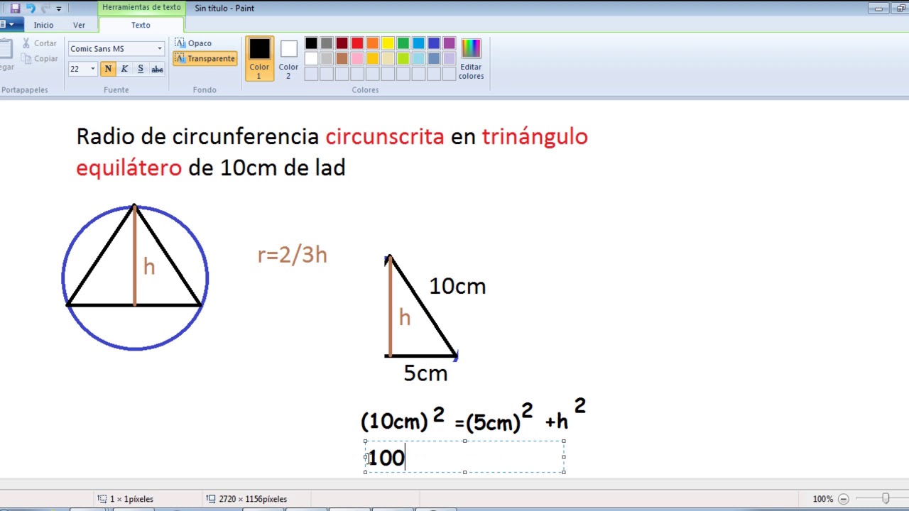Click the 2720 × 1156píxeles canvas size text
This screenshot has width=909, height=511.
(253, 499)
